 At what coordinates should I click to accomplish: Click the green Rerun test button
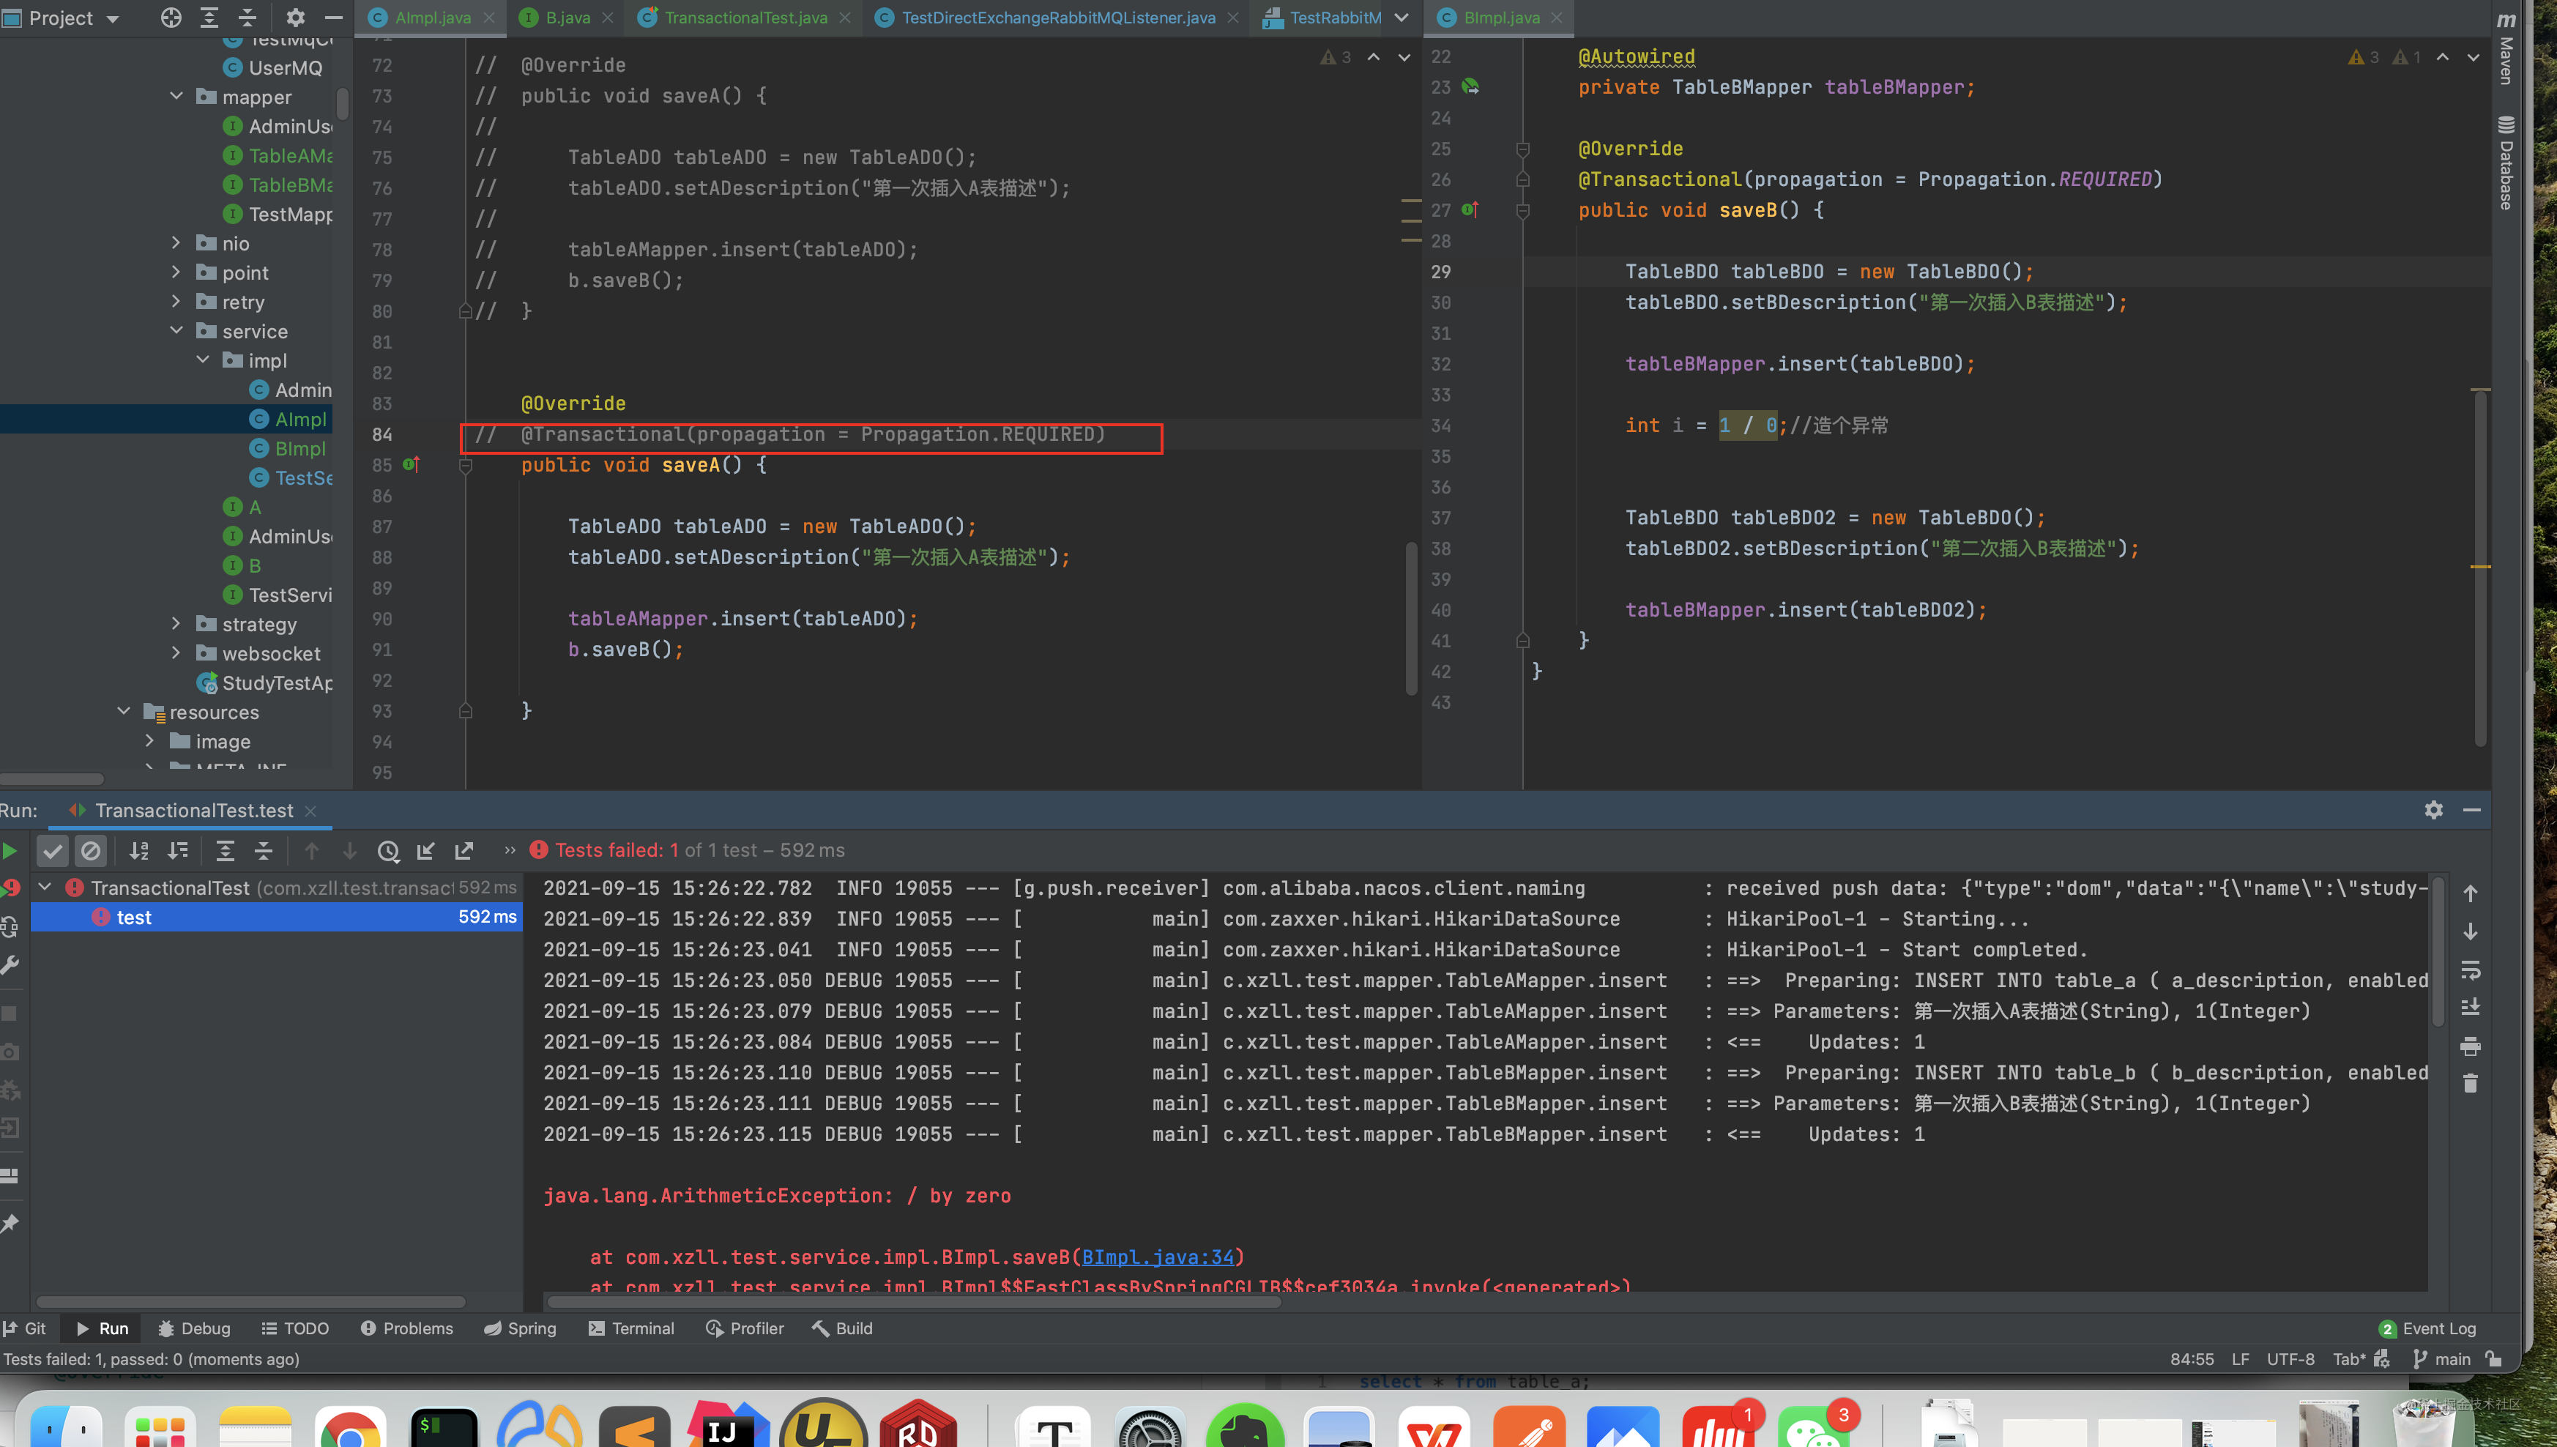10,851
